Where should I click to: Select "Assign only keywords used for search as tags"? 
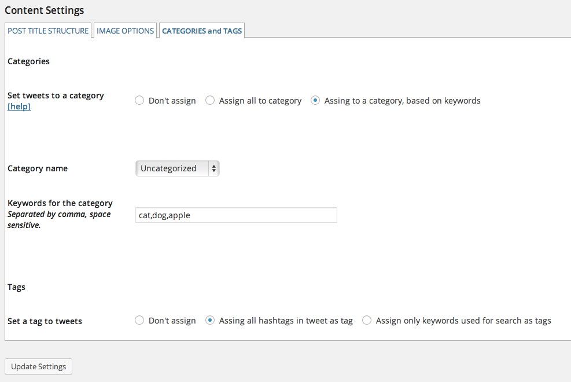pos(367,320)
